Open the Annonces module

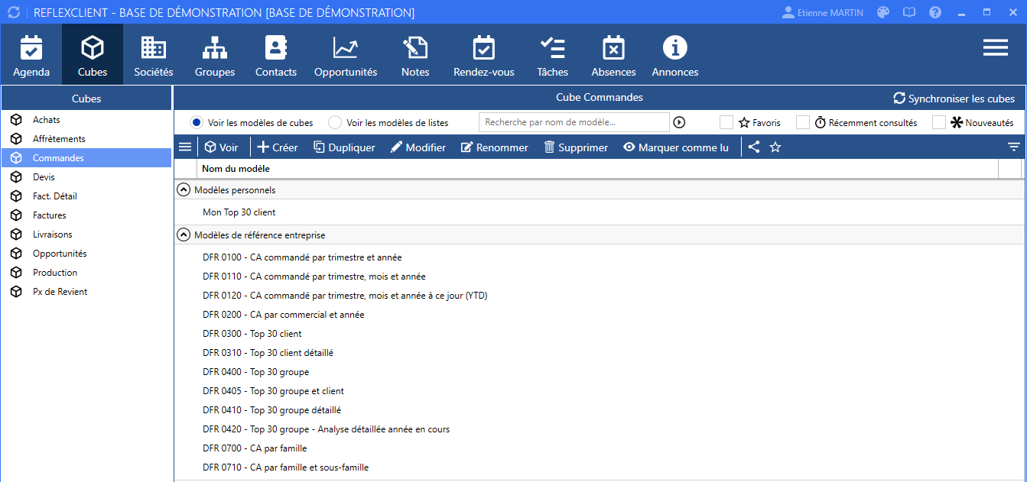675,55
